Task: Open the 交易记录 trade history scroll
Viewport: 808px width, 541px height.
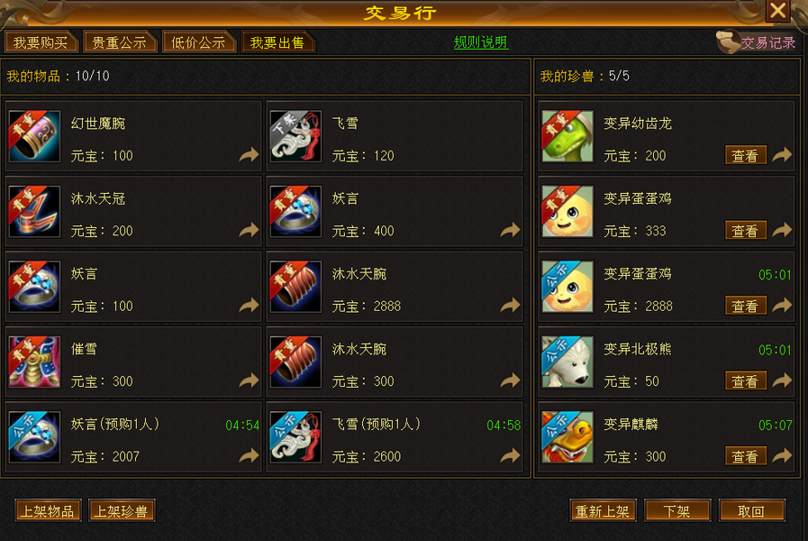Action: [756, 42]
